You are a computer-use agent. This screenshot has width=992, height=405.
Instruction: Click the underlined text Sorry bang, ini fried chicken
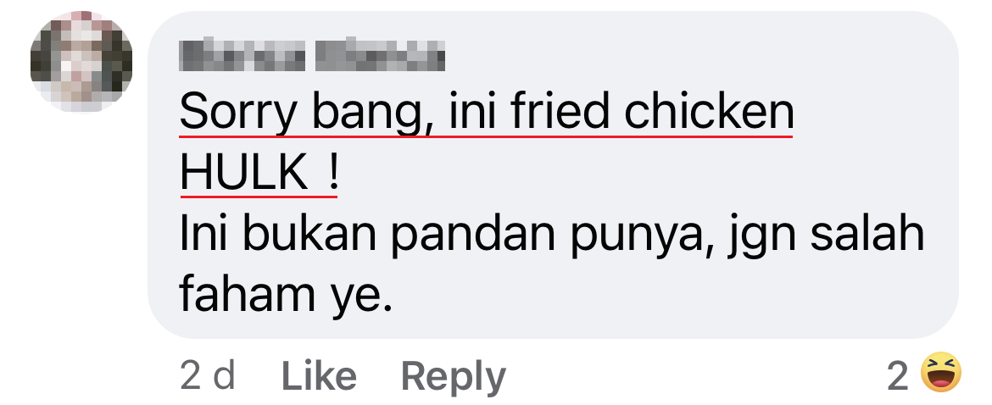487,113
